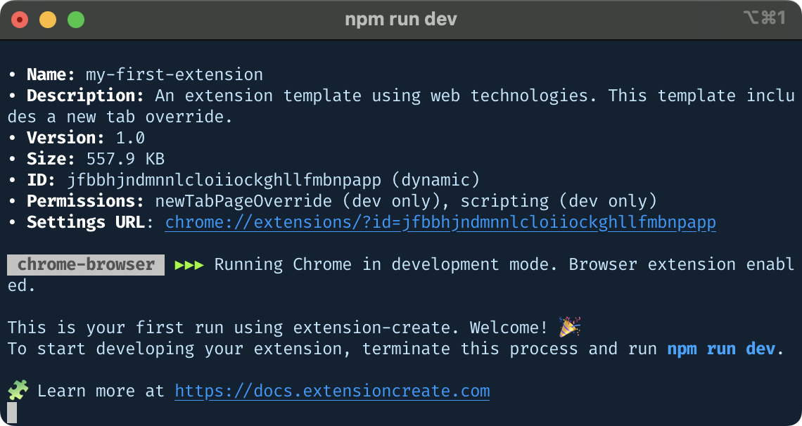
Task: Click the chrome-browser badge label
Action: (x=86, y=264)
